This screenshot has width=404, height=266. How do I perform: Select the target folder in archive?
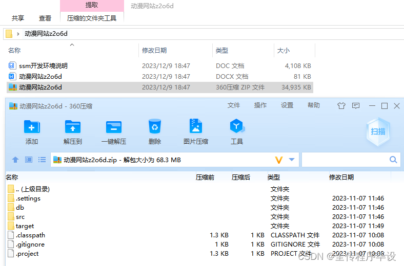[25, 226]
